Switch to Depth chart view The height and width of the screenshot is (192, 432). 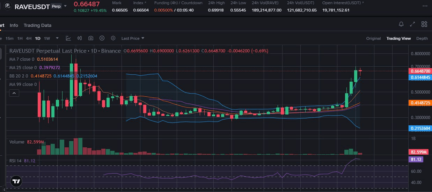[422, 38]
